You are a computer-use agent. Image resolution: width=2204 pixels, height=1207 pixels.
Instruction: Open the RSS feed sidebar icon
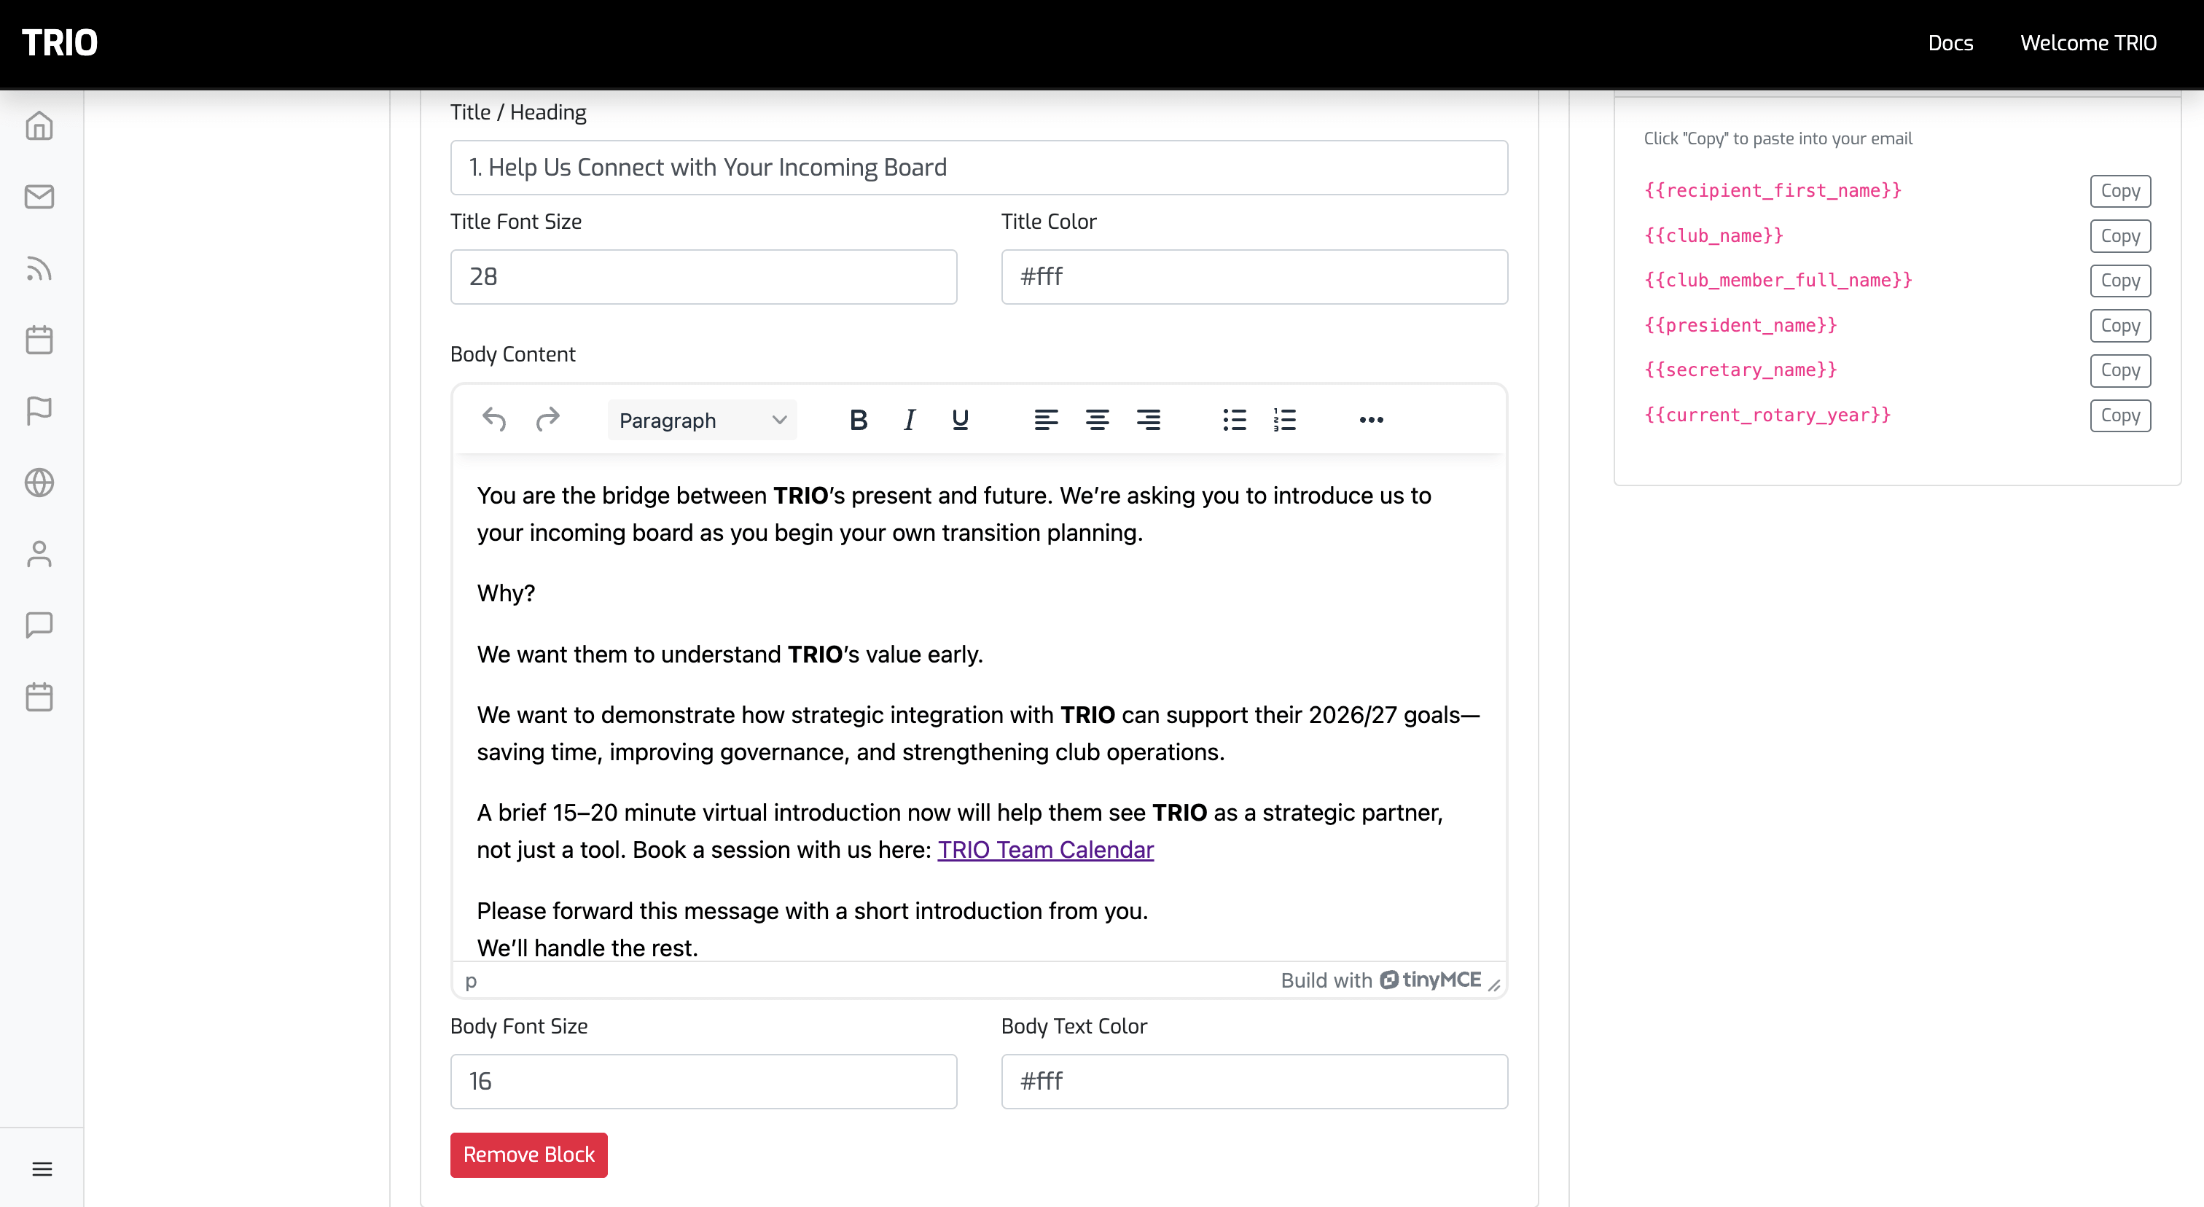[39, 269]
